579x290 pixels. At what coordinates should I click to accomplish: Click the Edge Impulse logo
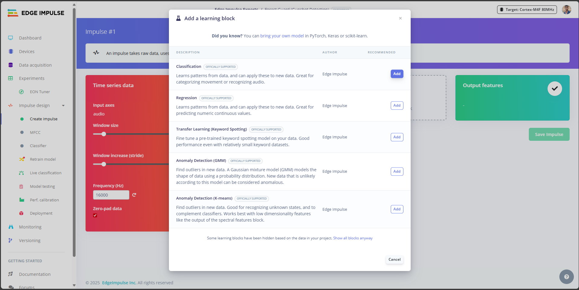[36, 13]
